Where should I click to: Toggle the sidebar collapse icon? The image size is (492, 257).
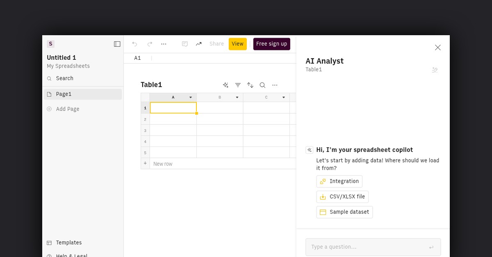point(117,44)
